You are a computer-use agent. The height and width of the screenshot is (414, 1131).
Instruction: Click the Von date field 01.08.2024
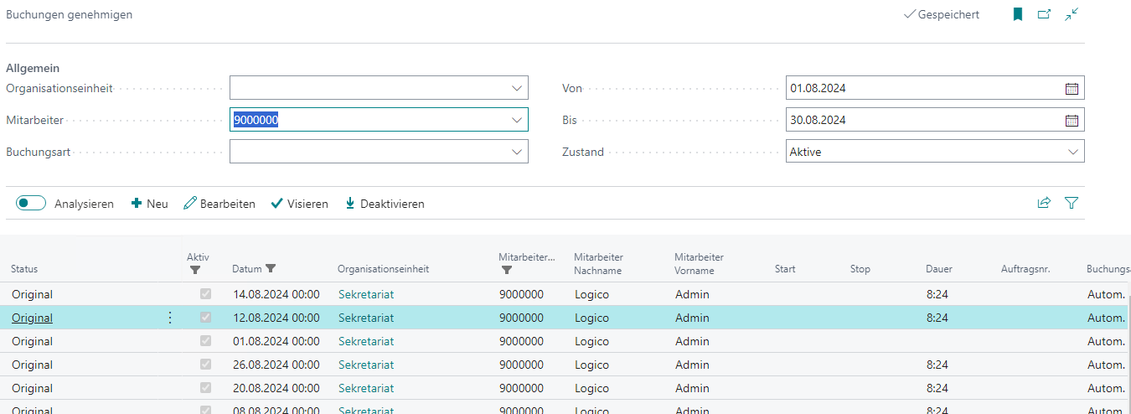click(x=935, y=88)
